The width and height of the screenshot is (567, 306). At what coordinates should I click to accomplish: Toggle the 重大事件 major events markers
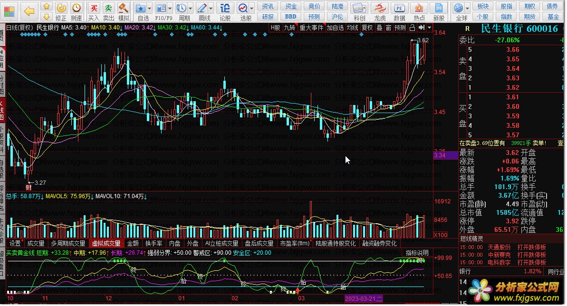point(311,28)
